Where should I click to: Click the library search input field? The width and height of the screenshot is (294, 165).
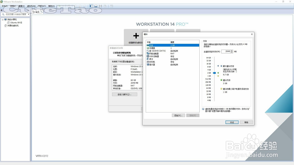[x=16, y=14]
